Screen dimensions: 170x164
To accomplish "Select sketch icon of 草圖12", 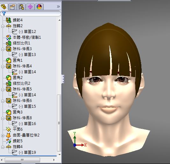I will 15,32.
